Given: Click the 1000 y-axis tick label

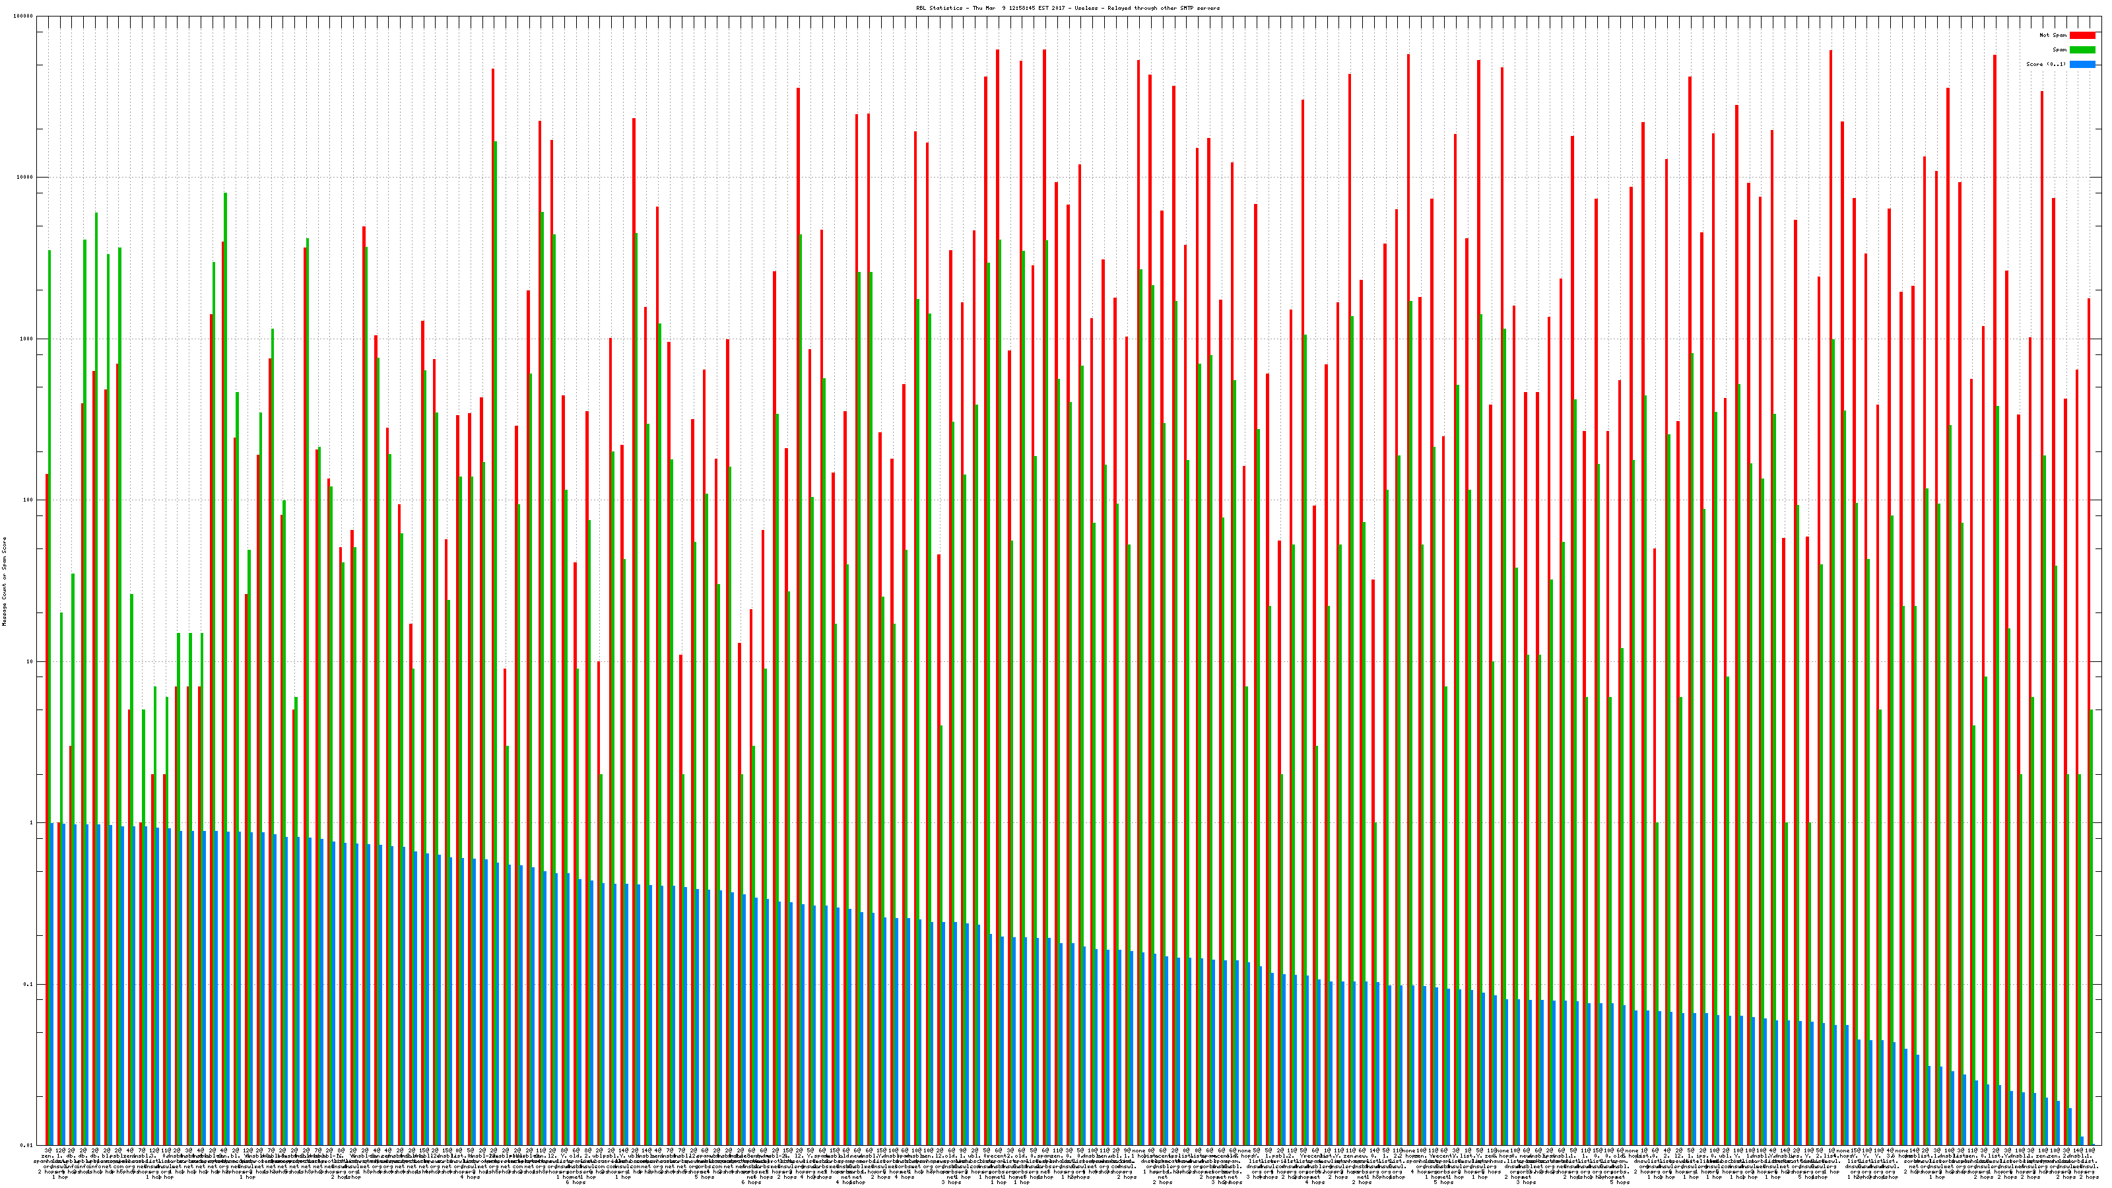Looking at the screenshot, I should [27, 339].
